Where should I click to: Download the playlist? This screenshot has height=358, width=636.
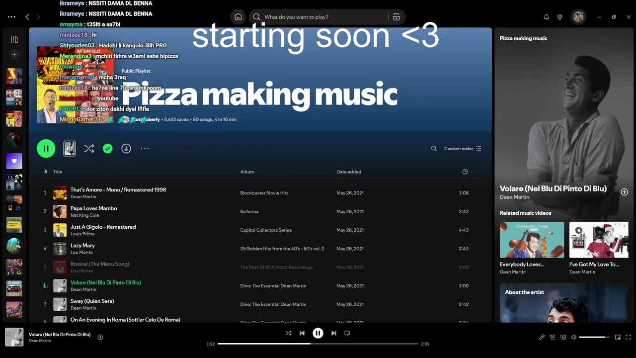tap(126, 148)
